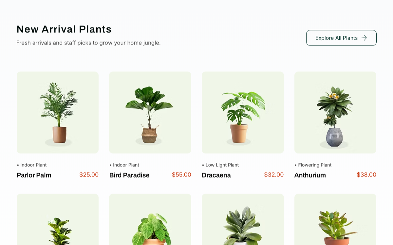Click the $55.00 Bird Paradise price
The image size is (393, 245).
pyautogui.click(x=181, y=175)
